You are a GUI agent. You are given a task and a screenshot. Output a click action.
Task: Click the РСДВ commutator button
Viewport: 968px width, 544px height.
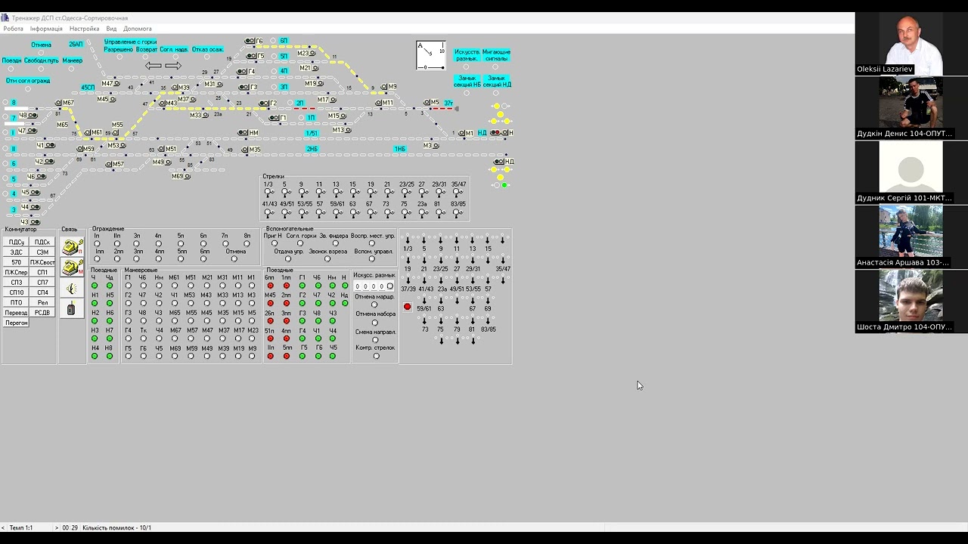42,313
